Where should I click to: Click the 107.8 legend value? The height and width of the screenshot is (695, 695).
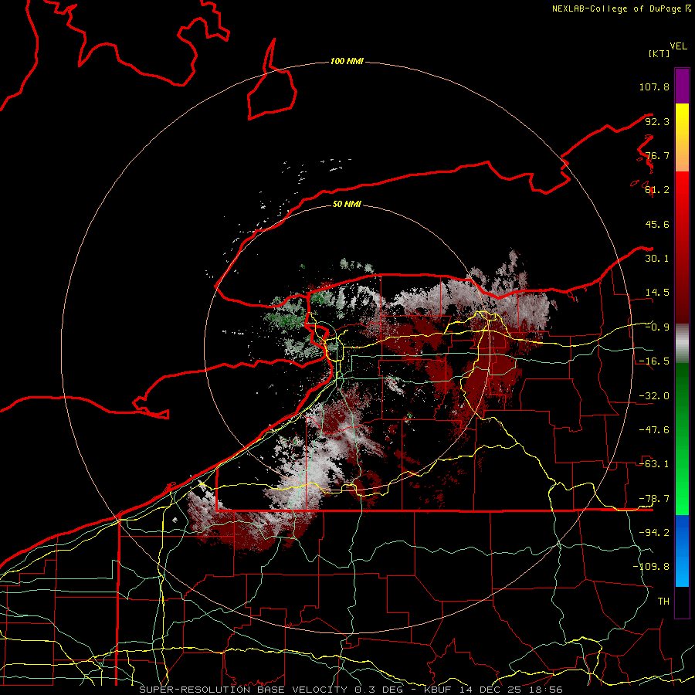pyautogui.click(x=654, y=86)
